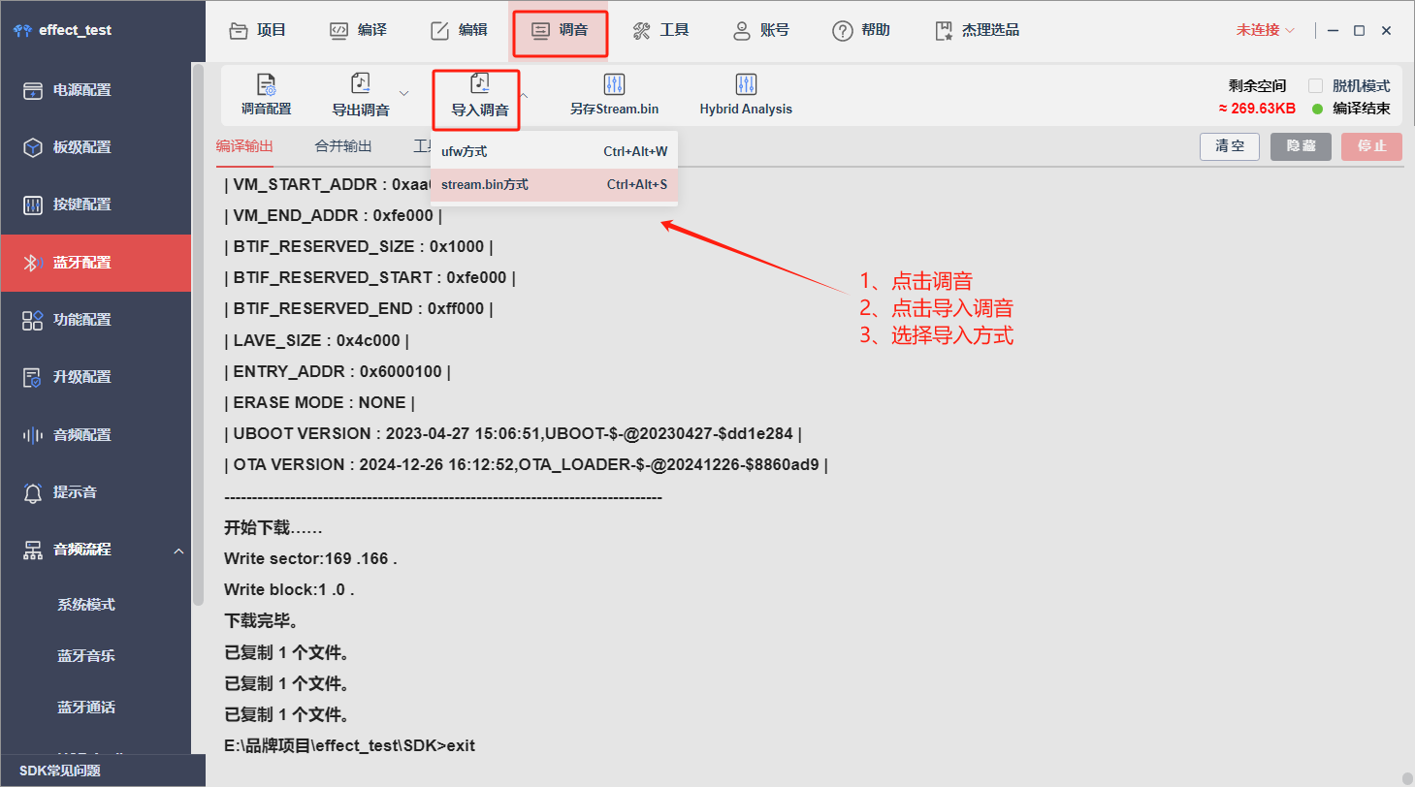Open the 账号 menu
Screen dimensions: 1415x787
point(761,30)
